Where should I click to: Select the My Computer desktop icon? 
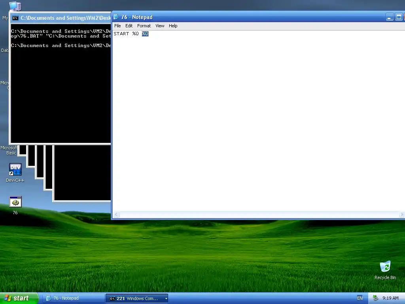coord(15,6)
